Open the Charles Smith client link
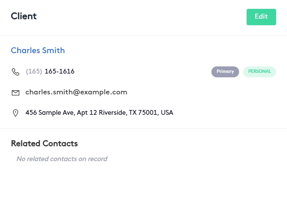This screenshot has height=219, width=287. tap(38, 51)
